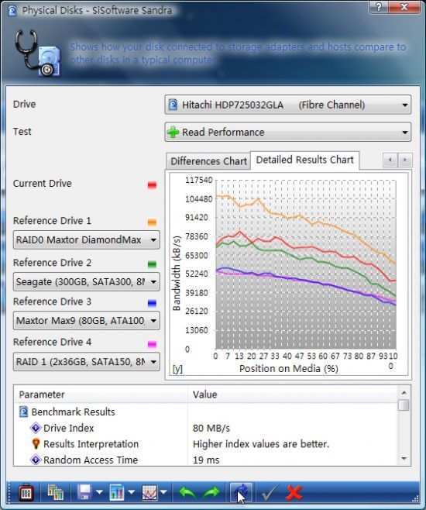Click the green plus icon in Test dropdown
426x510 pixels.
(173, 132)
